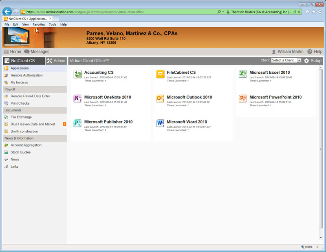Open Microsoft PowerPoint 2010 icon
Viewport: 326px width, 252px height.
click(243, 99)
